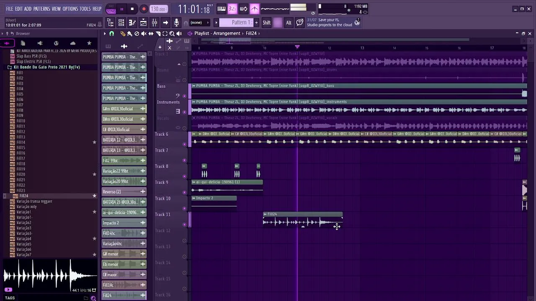Open the OPTIONS menu
This screenshot has width=536, height=301.
point(70,9)
